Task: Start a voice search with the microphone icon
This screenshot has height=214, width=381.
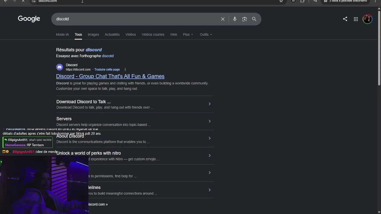Action: (235, 19)
